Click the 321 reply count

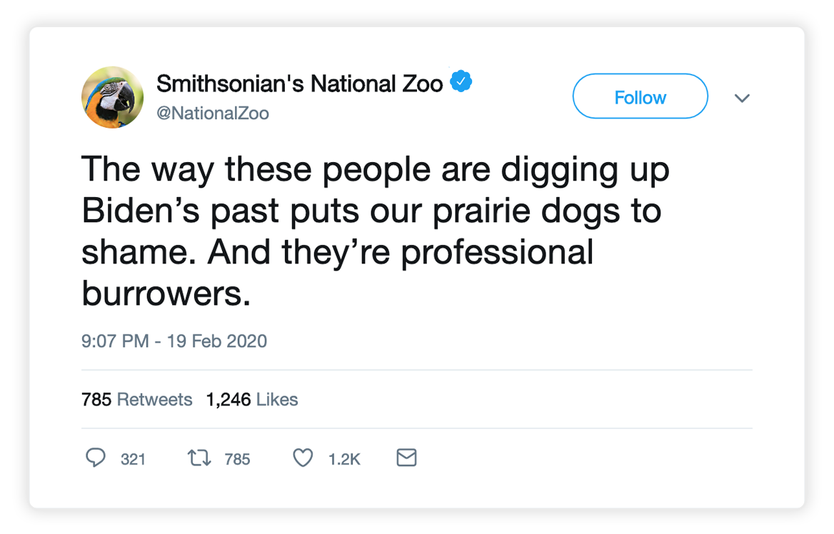133,459
